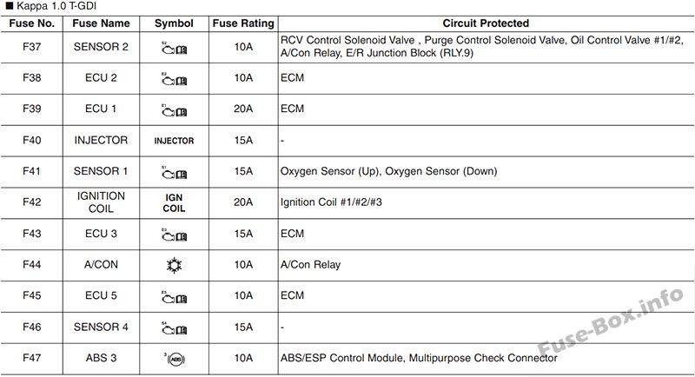Select the F37 fuse number cell
Screen dimensions: 695x377
pyautogui.click(x=32, y=47)
